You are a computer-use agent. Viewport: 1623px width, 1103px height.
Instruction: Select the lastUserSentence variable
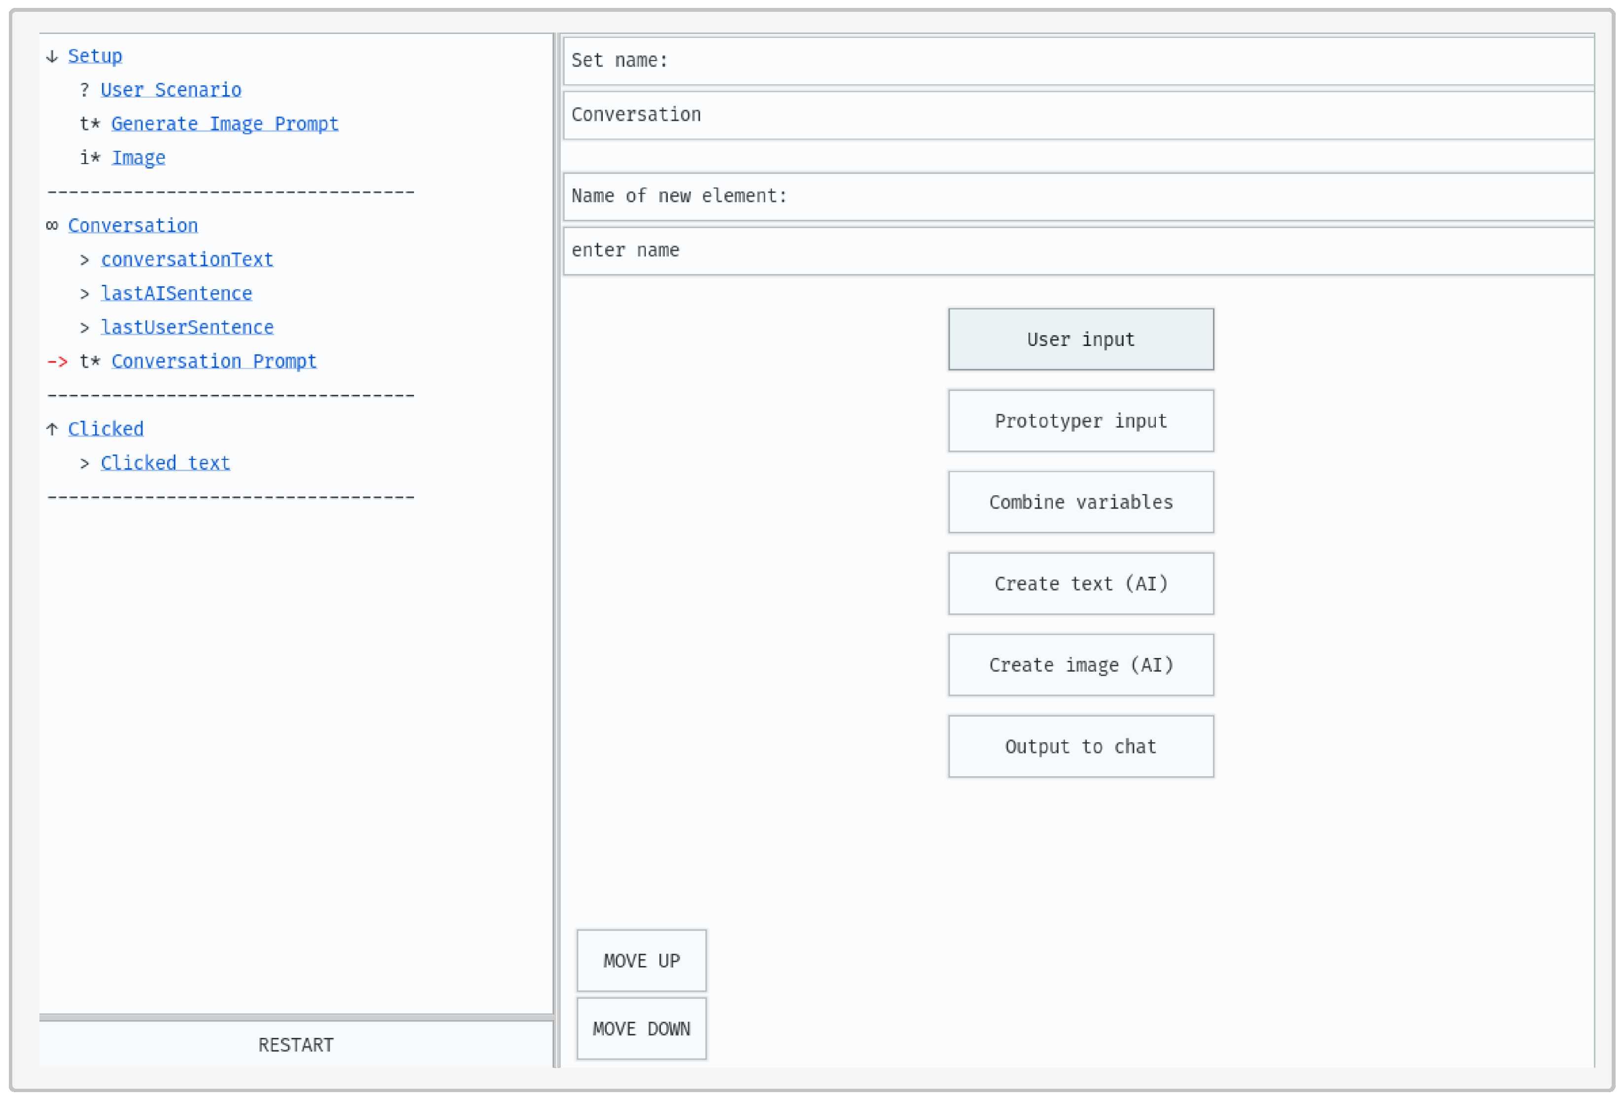186,328
